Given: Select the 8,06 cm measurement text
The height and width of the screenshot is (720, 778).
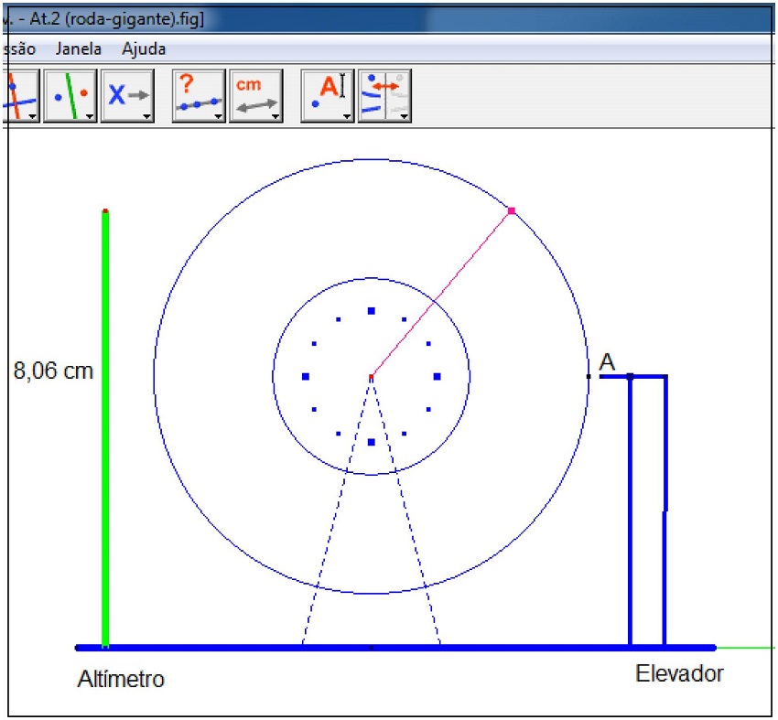Looking at the screenshot, I should coord(53,372).
